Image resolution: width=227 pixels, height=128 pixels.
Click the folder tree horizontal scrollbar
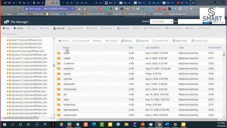21,118
